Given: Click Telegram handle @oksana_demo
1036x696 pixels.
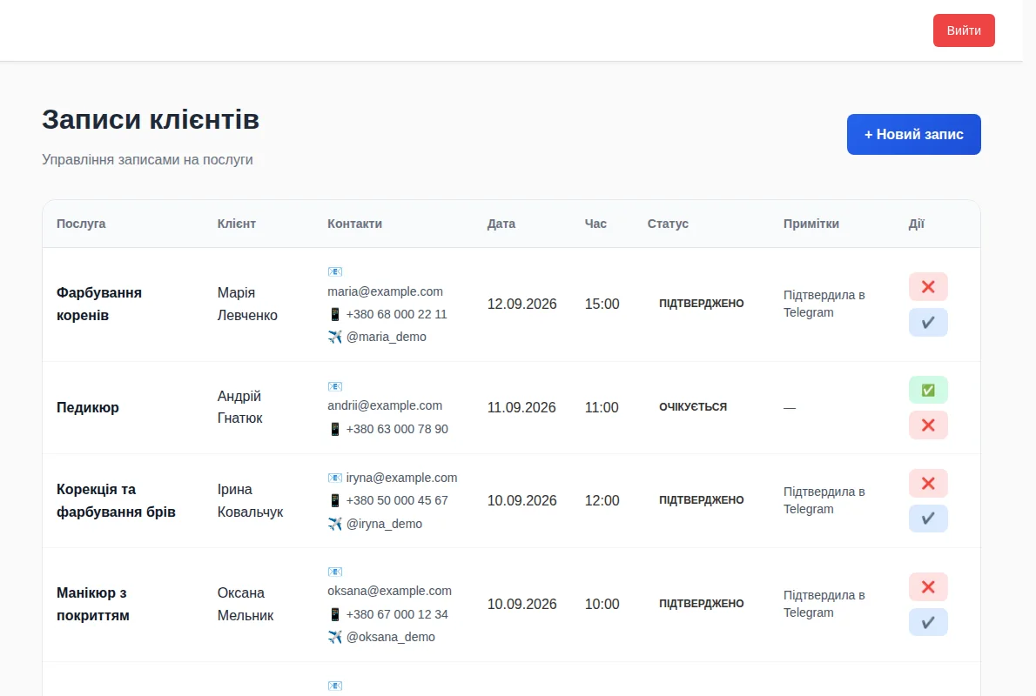Looking at the screenshot, I should (391, 637).
